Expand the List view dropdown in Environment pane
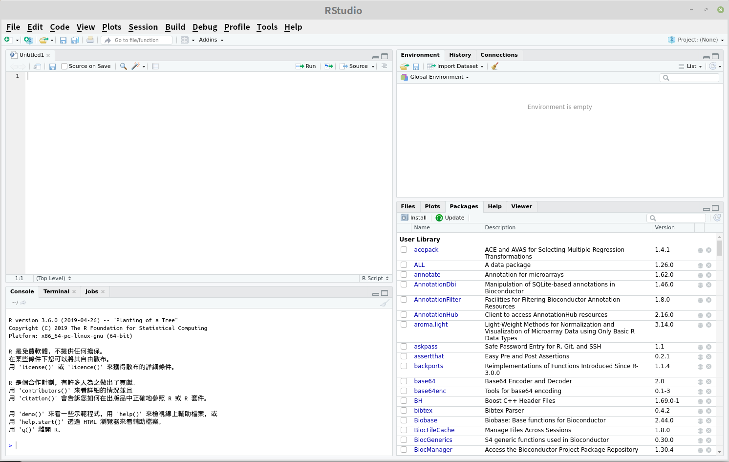The height and width of the screenshot is (462, 729). [690, 66]
